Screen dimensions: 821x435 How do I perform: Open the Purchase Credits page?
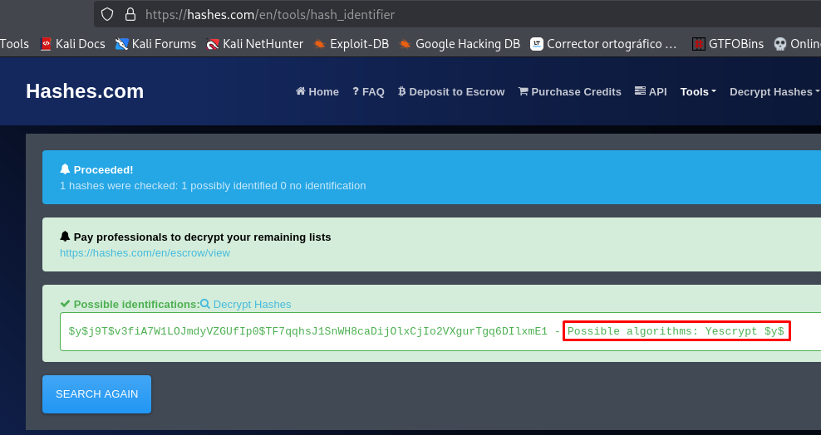point(569,92)
